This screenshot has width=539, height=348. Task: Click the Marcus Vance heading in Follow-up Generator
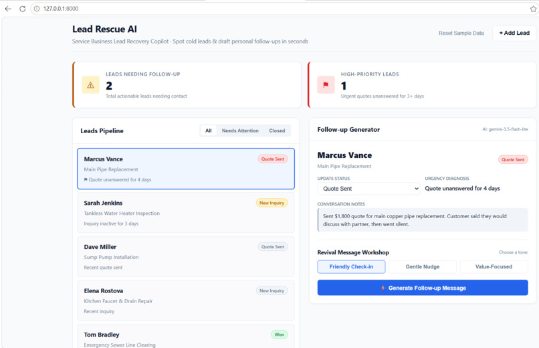pos(344,155)
